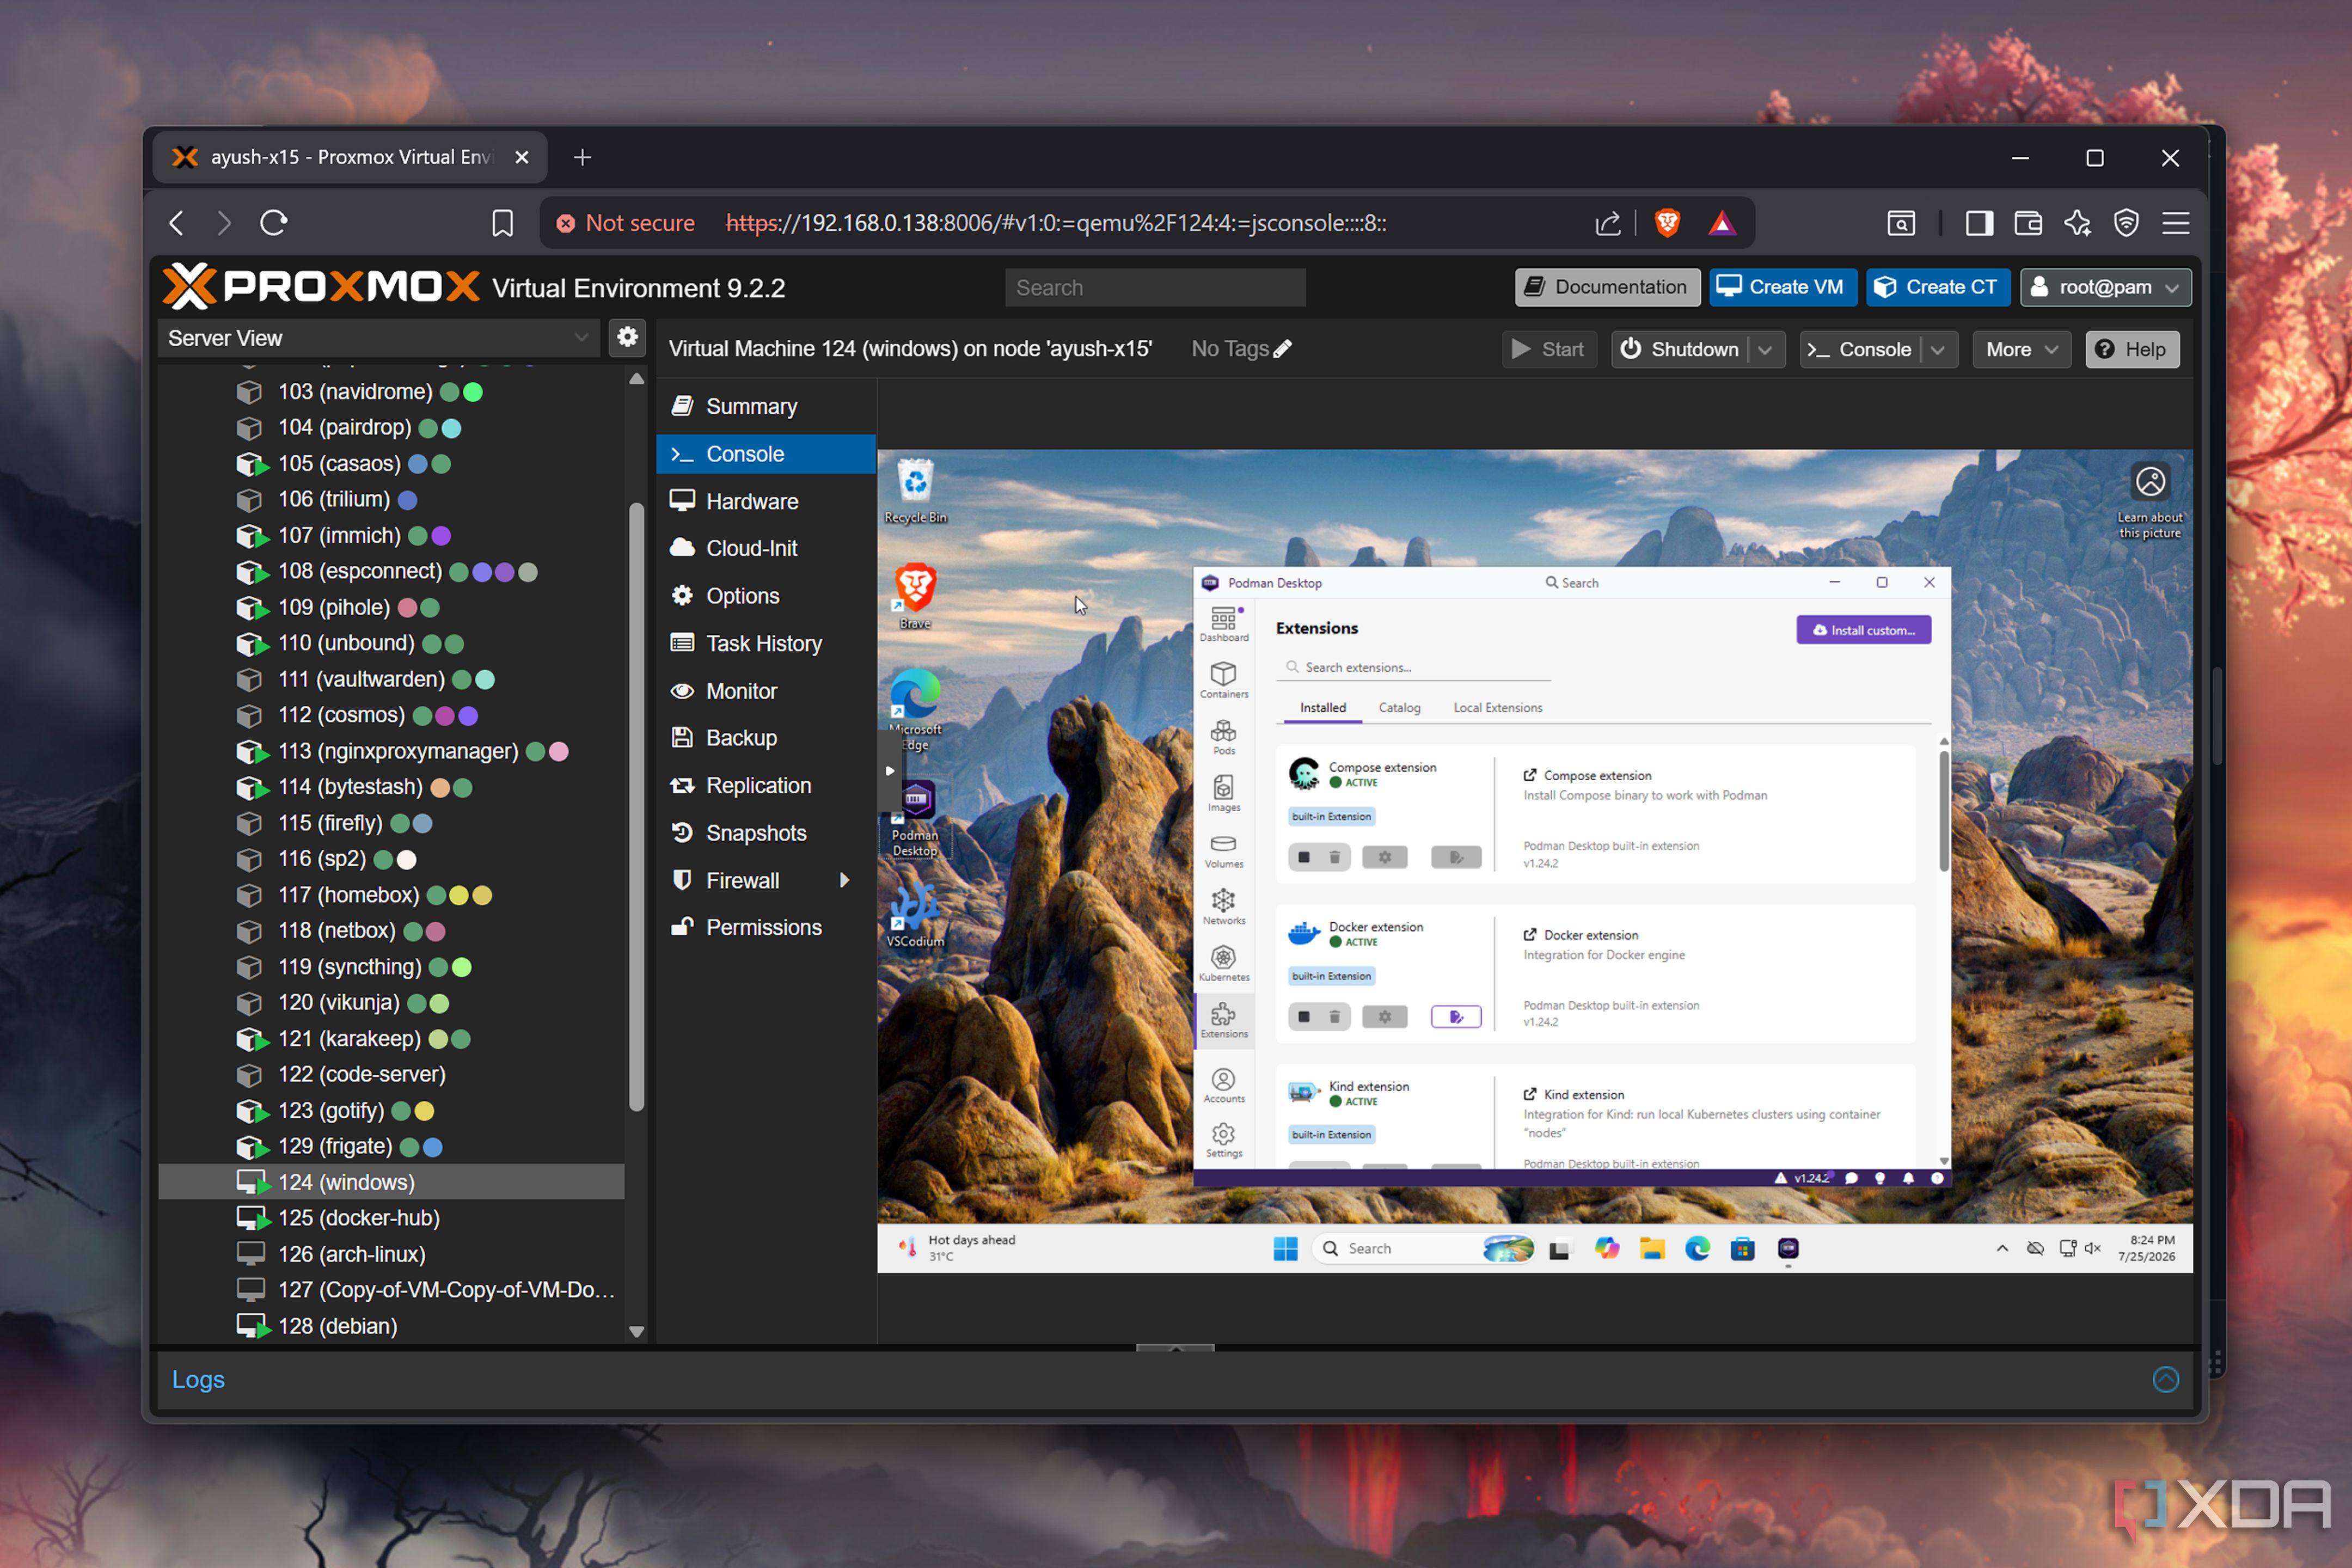Image resolution: width=2352 pixels, height=1568 pixels.
Task: Click Install custom... button in Podman Desktop
Action: tap(1863, 629)
